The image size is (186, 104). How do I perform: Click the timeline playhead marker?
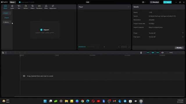[x=20, y=55]
